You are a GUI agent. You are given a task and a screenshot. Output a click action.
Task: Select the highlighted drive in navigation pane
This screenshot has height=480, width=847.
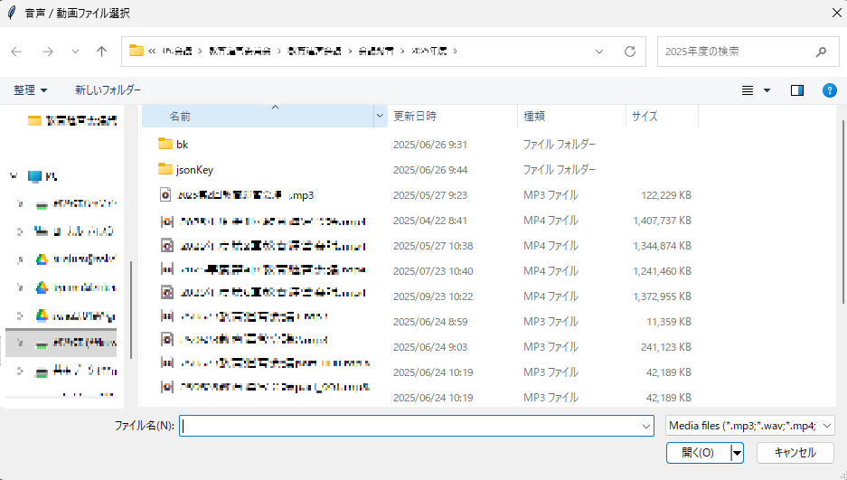[61, 343]
